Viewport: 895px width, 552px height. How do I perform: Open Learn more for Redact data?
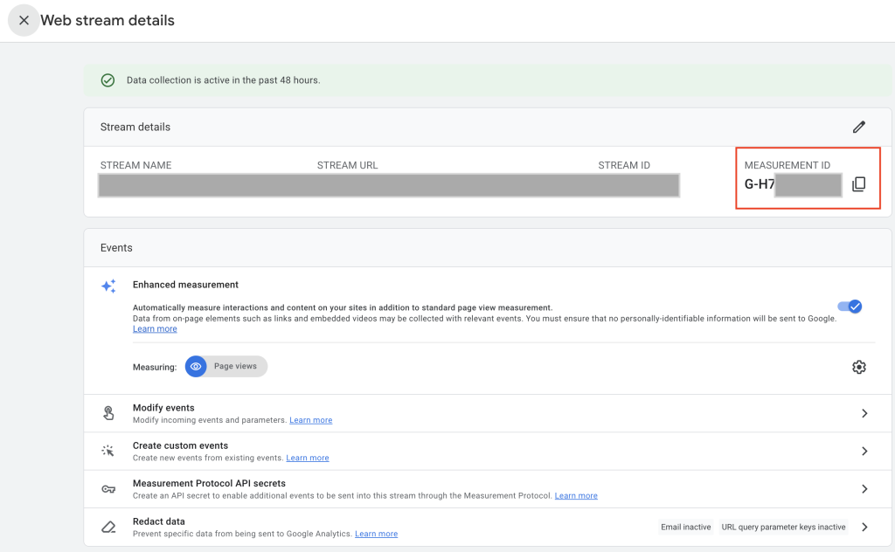[x=376, y=534]
